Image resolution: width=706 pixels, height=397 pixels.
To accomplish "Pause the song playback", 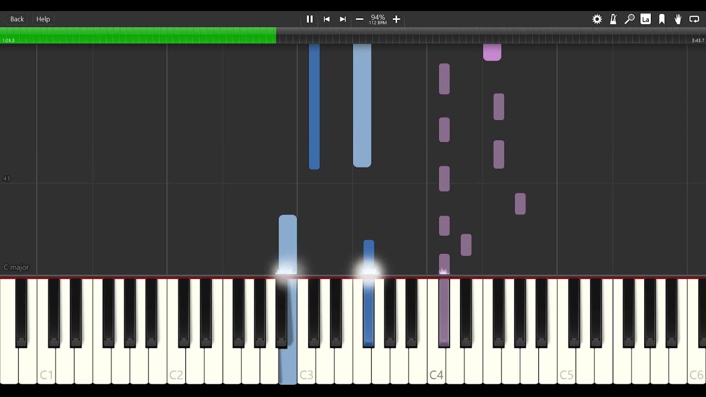I will click(310, 19).
